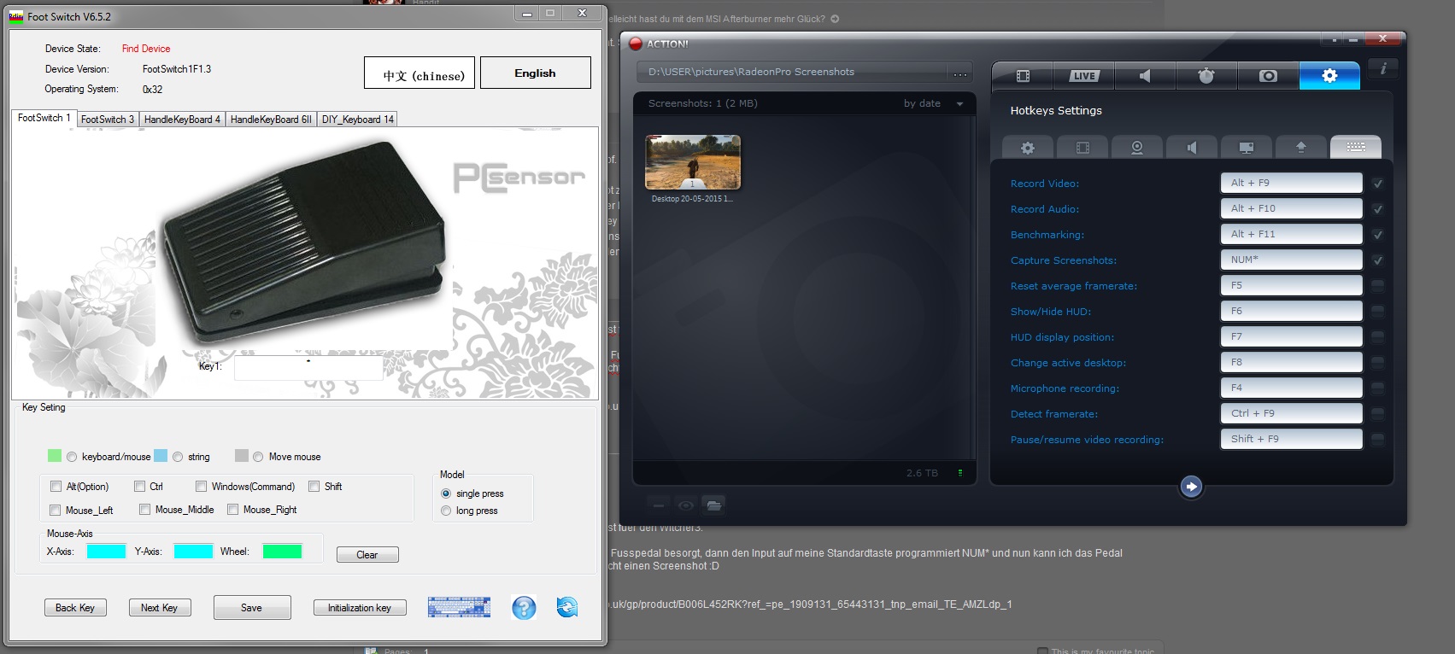Select the FootSwitch 1 tab

(44, 118)
